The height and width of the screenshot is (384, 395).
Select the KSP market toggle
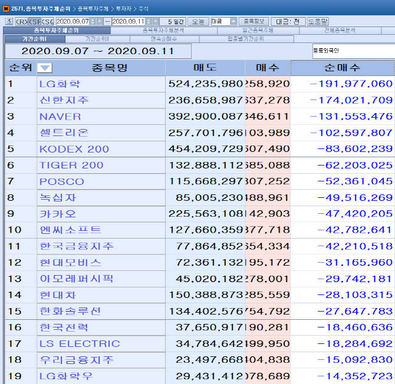[35, 21]
